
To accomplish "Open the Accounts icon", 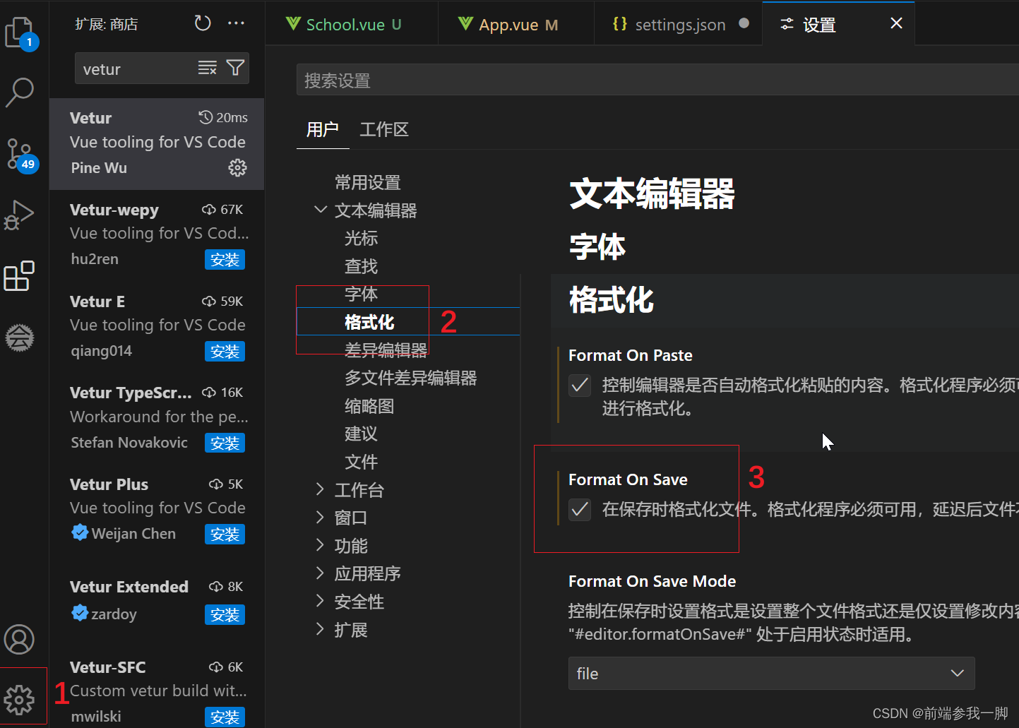I will click(x=19, y=639).
